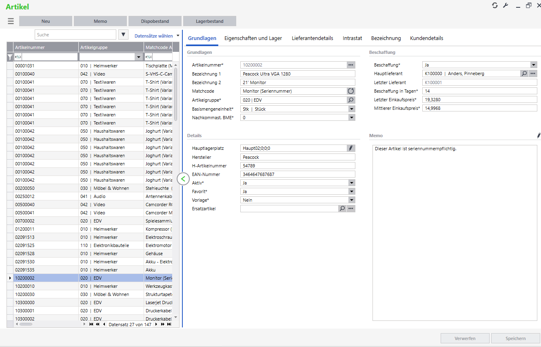The width and height of the screenshot is (541, 347).
Task: Click Beschaffung in Tagen field
Action: click(x=480, y=91)
